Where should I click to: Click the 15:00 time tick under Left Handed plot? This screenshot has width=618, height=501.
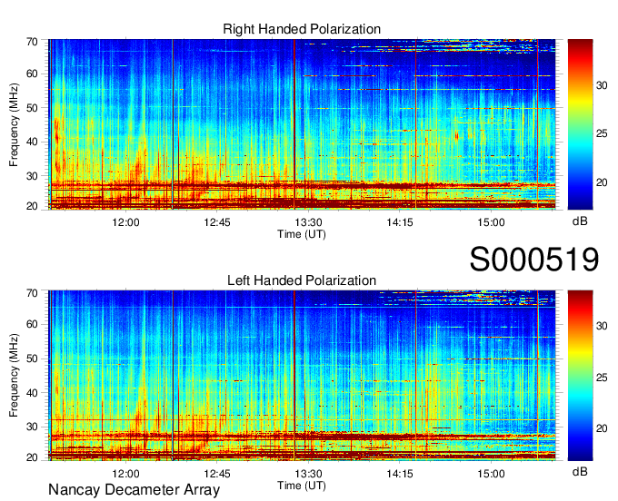(x=491, y=474)
